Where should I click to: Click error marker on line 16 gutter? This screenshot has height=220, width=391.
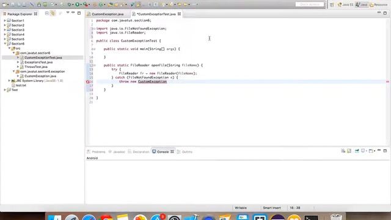pos(88,81)
